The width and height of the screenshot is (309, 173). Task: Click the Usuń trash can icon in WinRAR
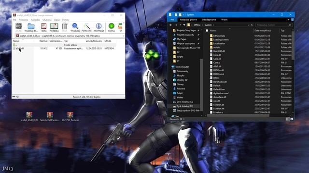coord(64,27)
